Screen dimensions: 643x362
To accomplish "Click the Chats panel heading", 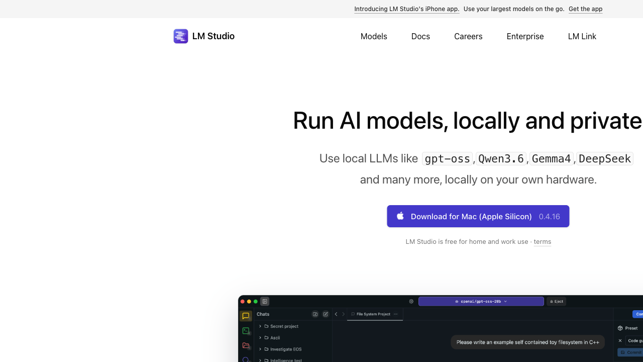I will tap(263, 314).
